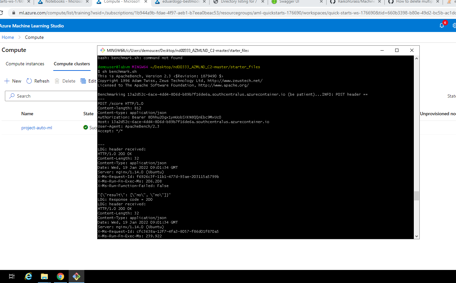Open the notifications bell in Azure ML Studio
This screenshot has height=283, width=456.
tap(442, 25)
